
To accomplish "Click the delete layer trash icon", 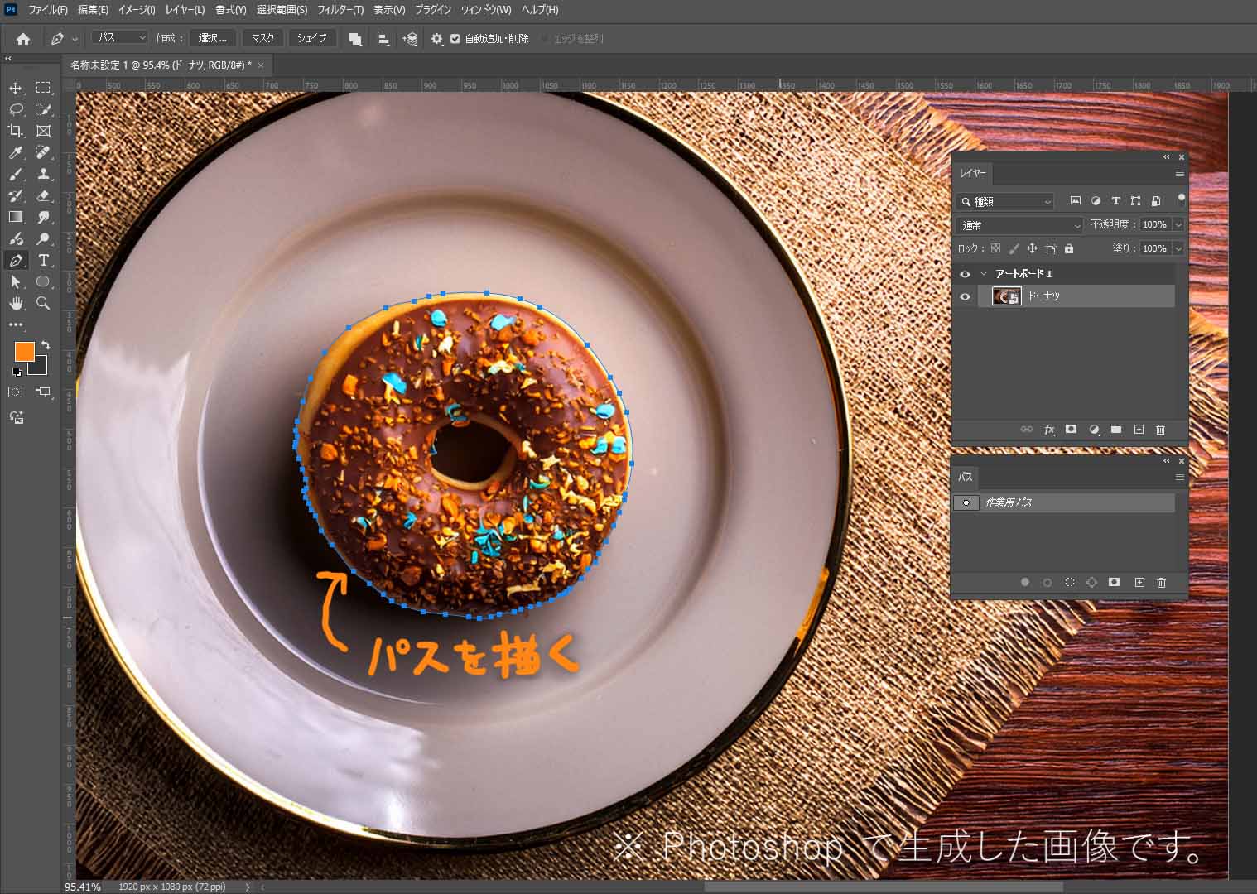I will pyautogui.click(x=1160, y=430).
